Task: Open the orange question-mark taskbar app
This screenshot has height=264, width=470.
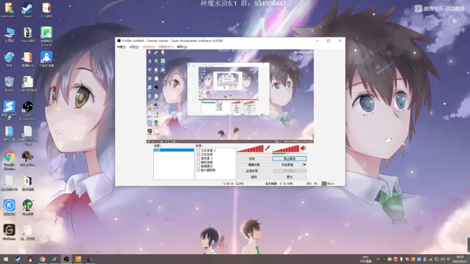Action: point(78,259)
